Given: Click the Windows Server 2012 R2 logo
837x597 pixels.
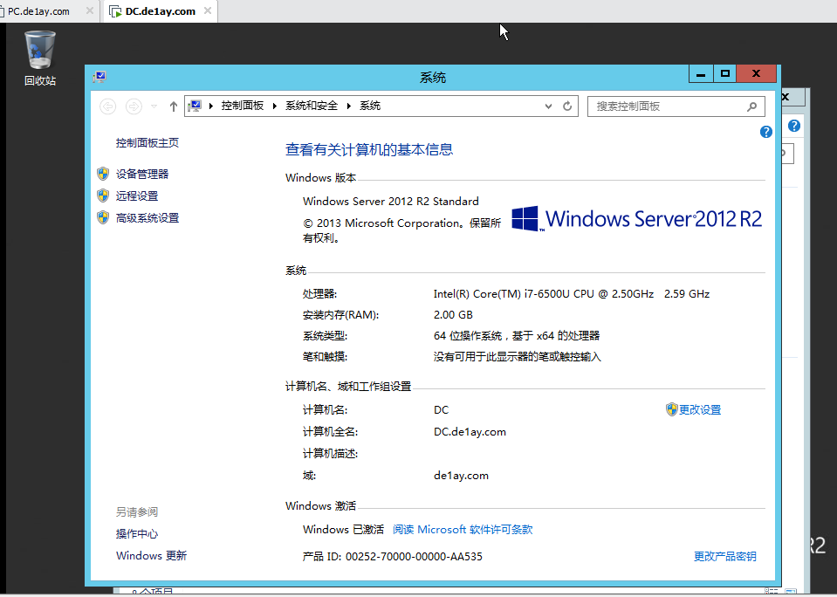Looking at the screenshot, I should click(636, 219).
